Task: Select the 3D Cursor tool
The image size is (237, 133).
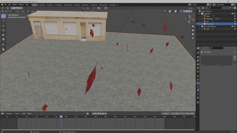Action: click(x=3, y=21)
